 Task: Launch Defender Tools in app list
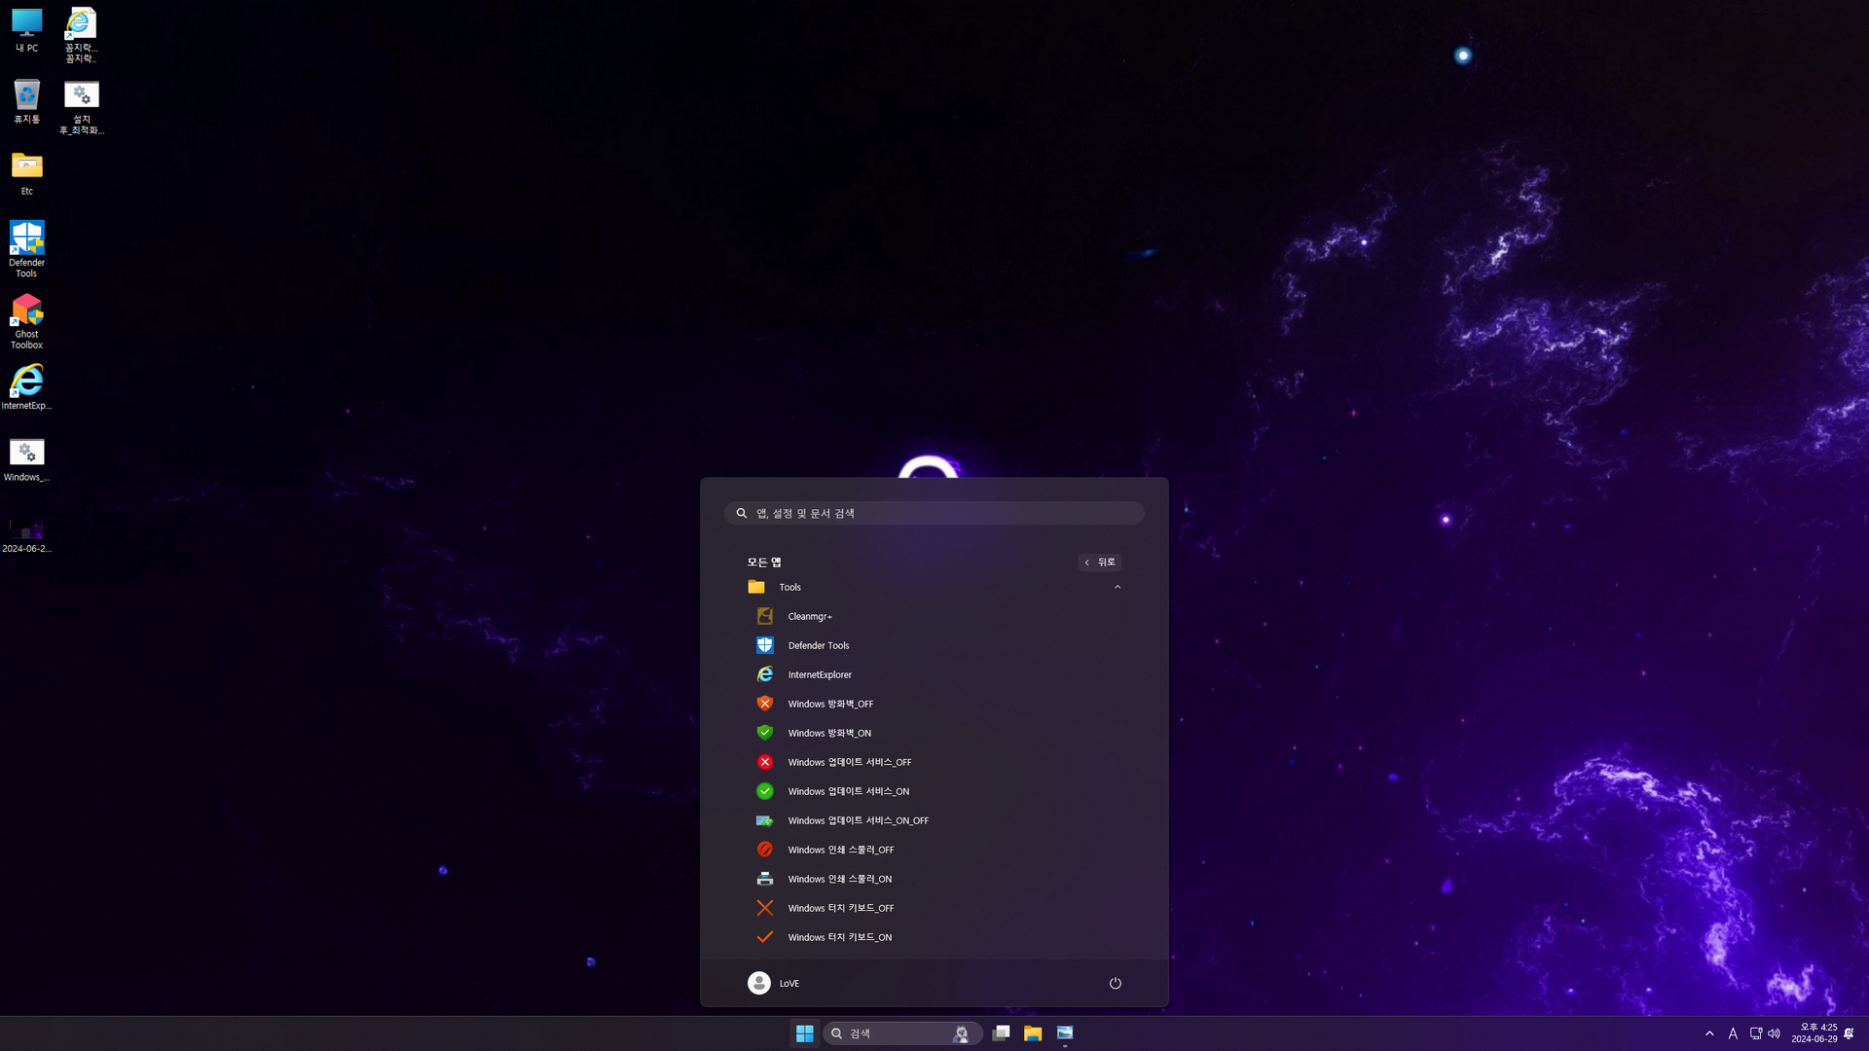(x=818, y=645)
